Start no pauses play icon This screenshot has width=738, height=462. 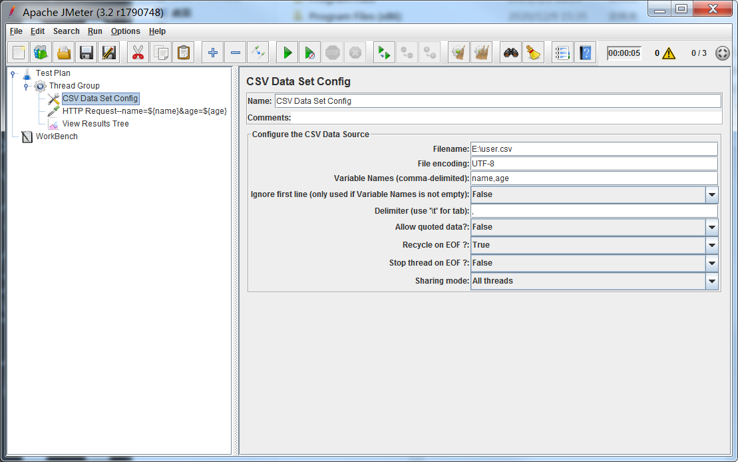tap(309, 53)
